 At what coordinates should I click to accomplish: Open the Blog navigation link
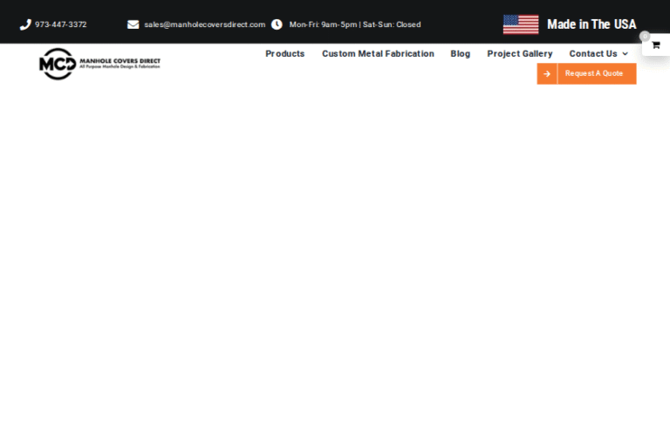pyautogui.click(x=460, y=53)
